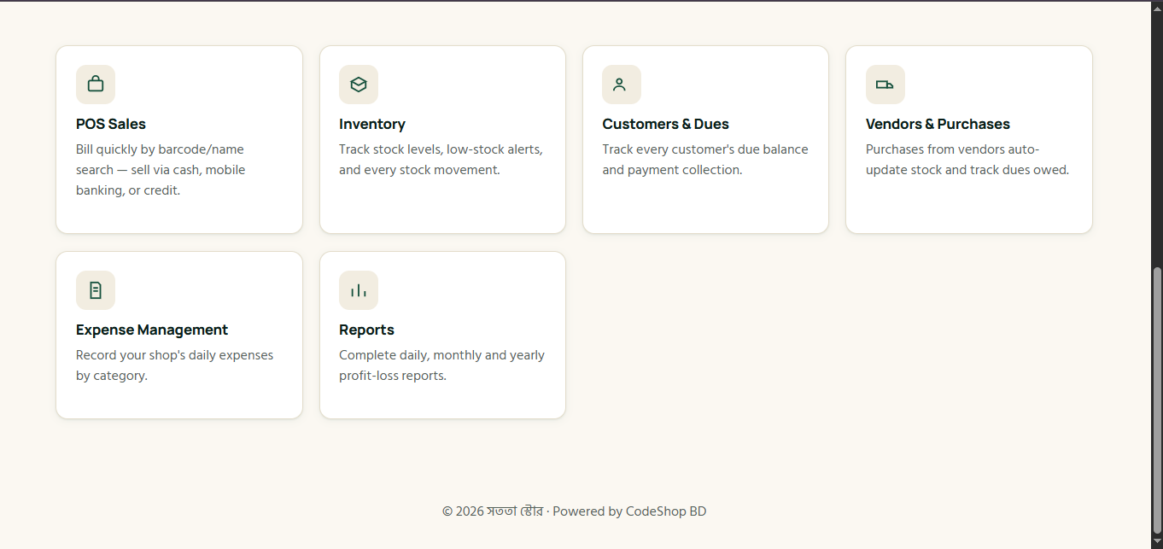Select the Customers & Dues title
Screen dimensions: 1163x549
pyautogui.click(x=665, y=124)
